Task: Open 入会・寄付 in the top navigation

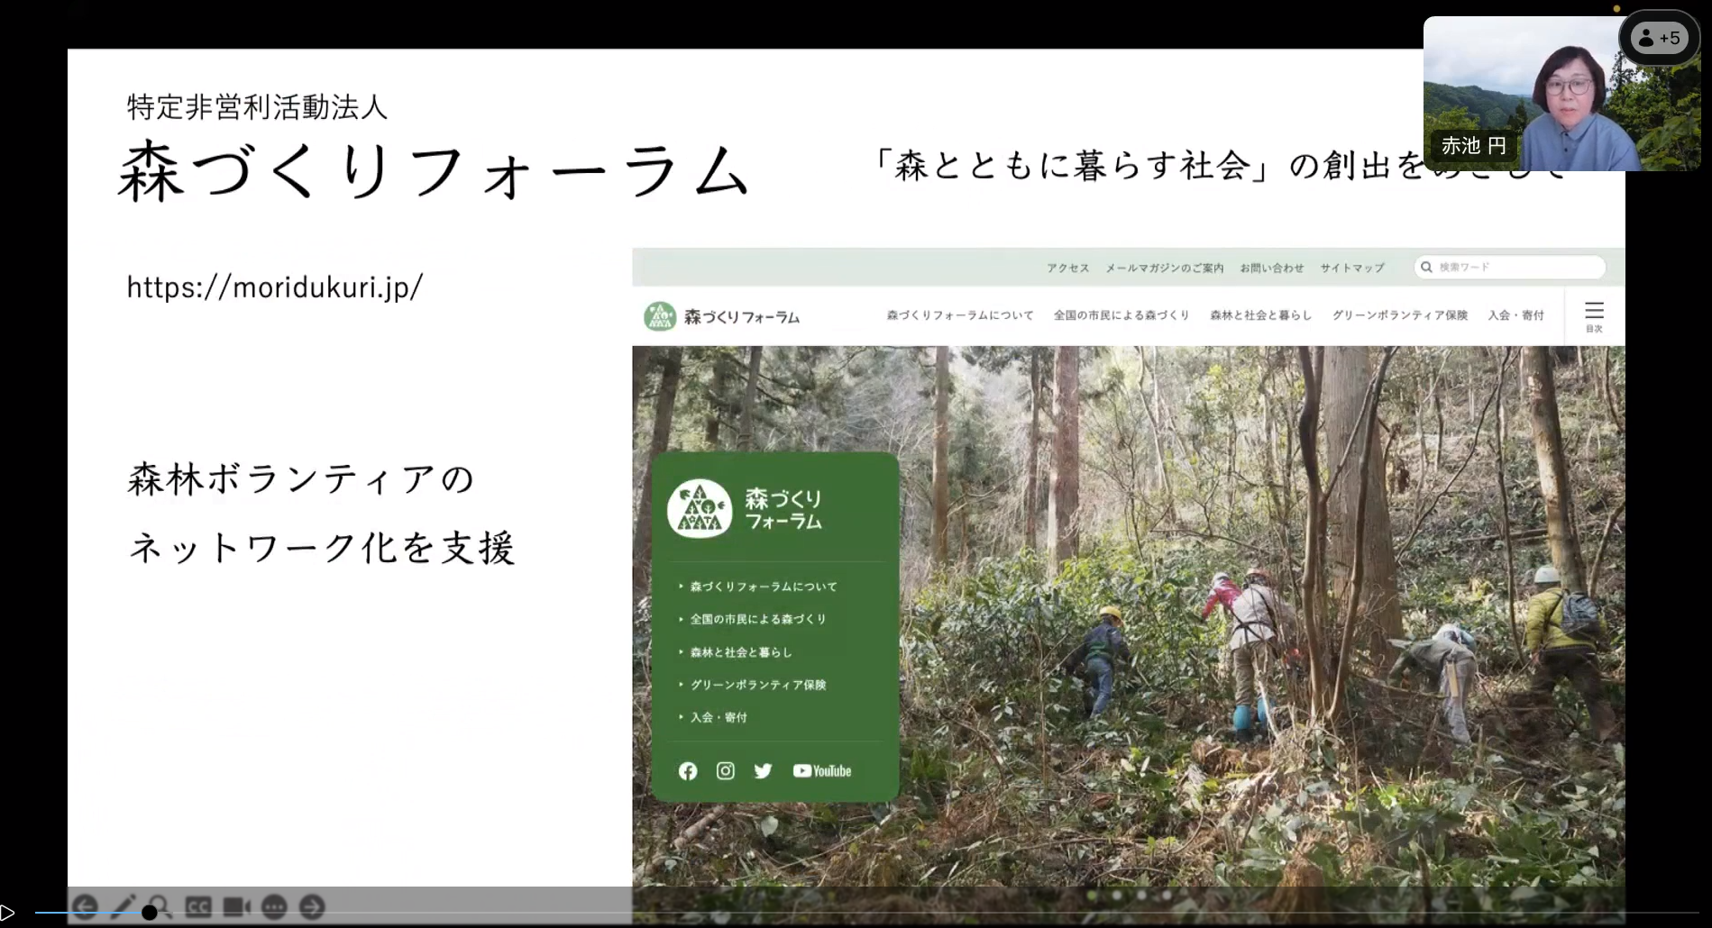Action: click(1516, 315)
